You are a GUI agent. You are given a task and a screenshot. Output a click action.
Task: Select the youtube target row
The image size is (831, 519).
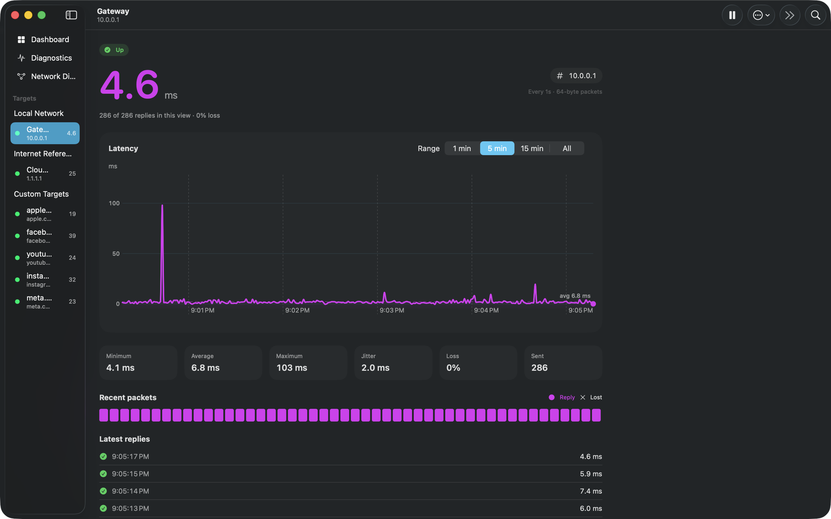[x=45, y=258]
